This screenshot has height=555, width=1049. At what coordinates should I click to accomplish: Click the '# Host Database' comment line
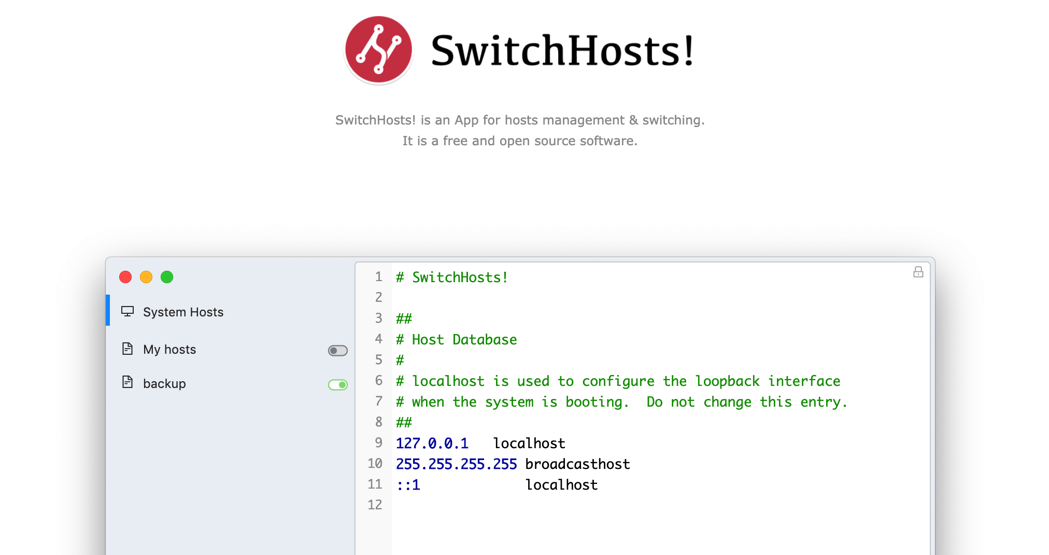point(456,340)
